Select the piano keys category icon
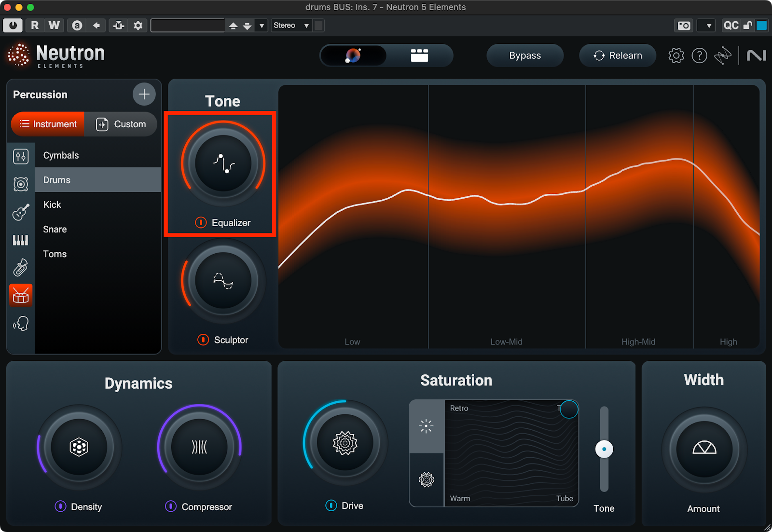Viewport: 772px width, 532px height. click(21, 240)
